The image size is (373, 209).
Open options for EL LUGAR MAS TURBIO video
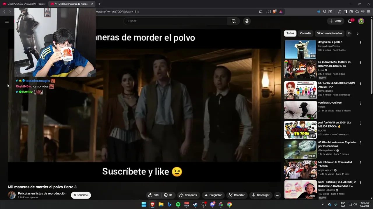click(x=361, y=62)
